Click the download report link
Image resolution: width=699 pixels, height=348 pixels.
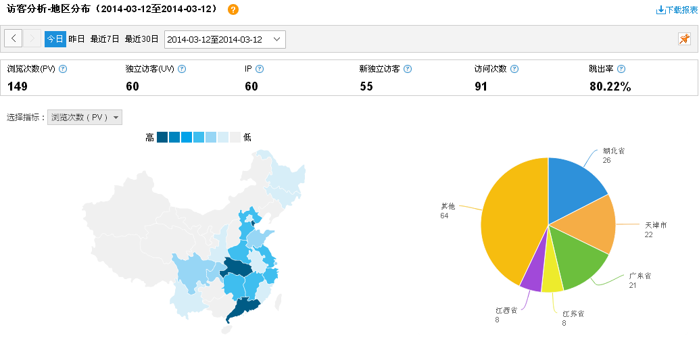(x=677, y=10)
